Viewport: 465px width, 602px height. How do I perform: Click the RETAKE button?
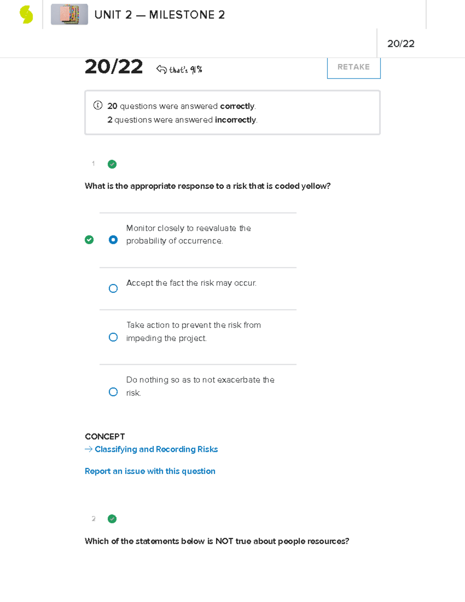pyautogui.click(x=353, y=67)
